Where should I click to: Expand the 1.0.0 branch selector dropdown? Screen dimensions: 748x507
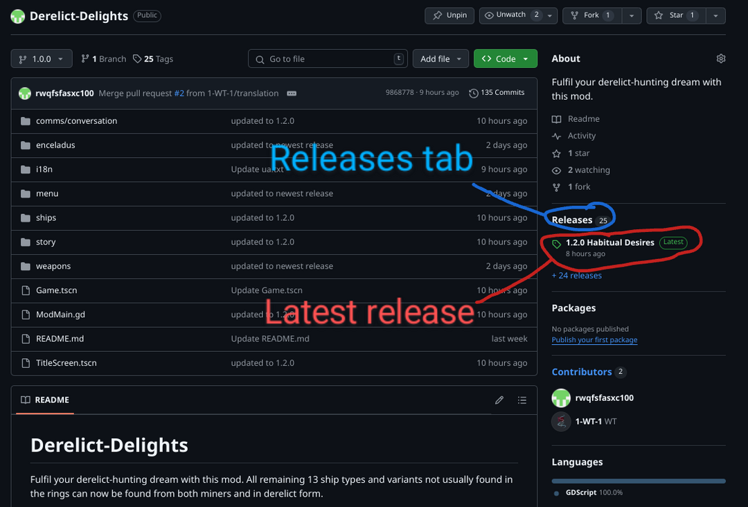click(x=42, y=59)
